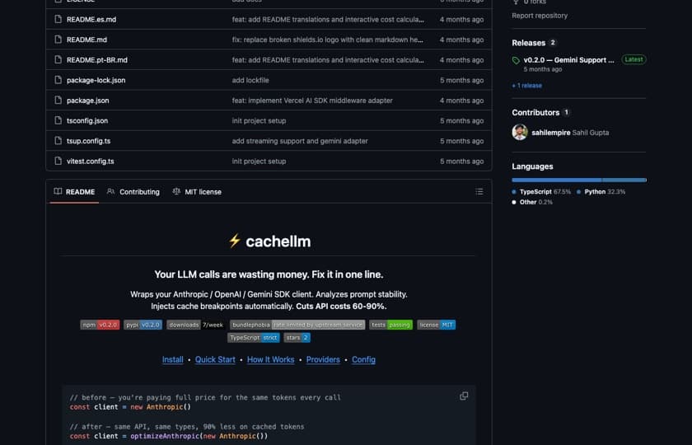The width and height of the screenshot is (692, 445).
Task: Click the Report repository link
Action: coord(540,16)
